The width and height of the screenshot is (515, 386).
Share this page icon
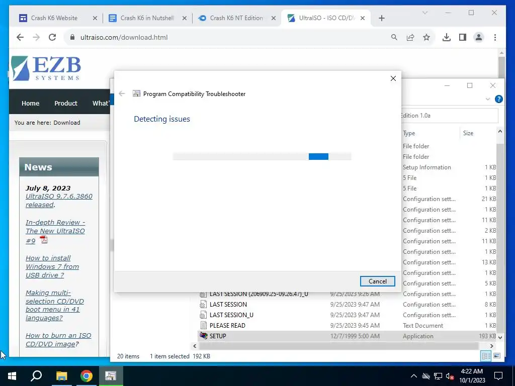click(410, 37)
